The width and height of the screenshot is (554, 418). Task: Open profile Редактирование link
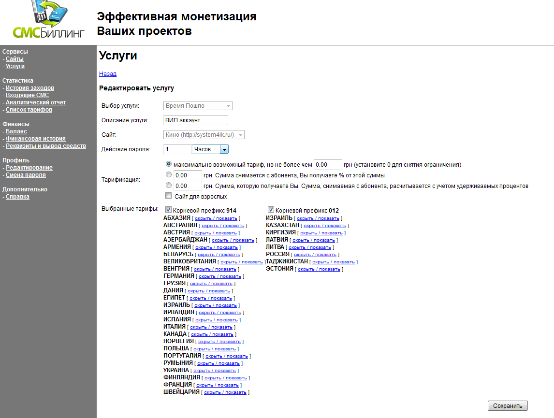point(29,168)
